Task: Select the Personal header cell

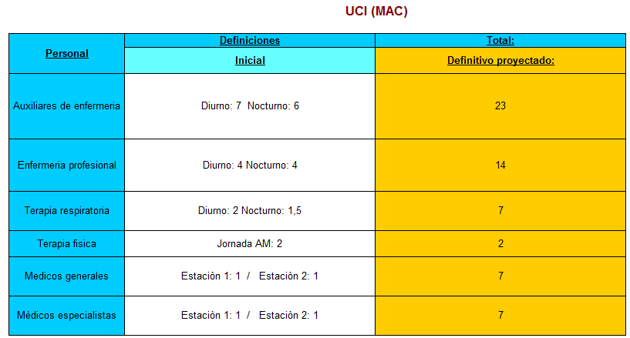Action: click(x=67, y=53)
